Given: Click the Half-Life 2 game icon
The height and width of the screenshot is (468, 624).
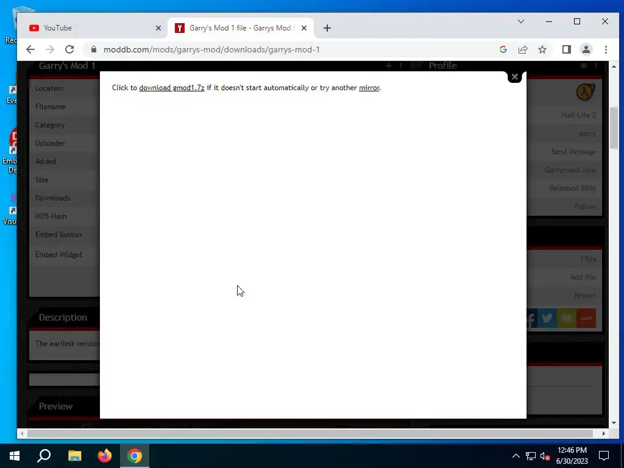Looking at the screenshot, I should pos(586,93).
